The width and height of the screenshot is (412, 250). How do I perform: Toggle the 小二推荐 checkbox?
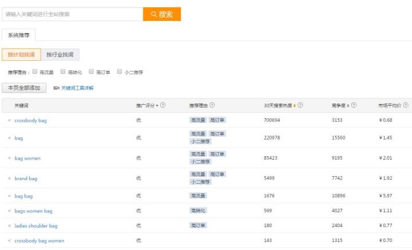click(x=119, y=72)
